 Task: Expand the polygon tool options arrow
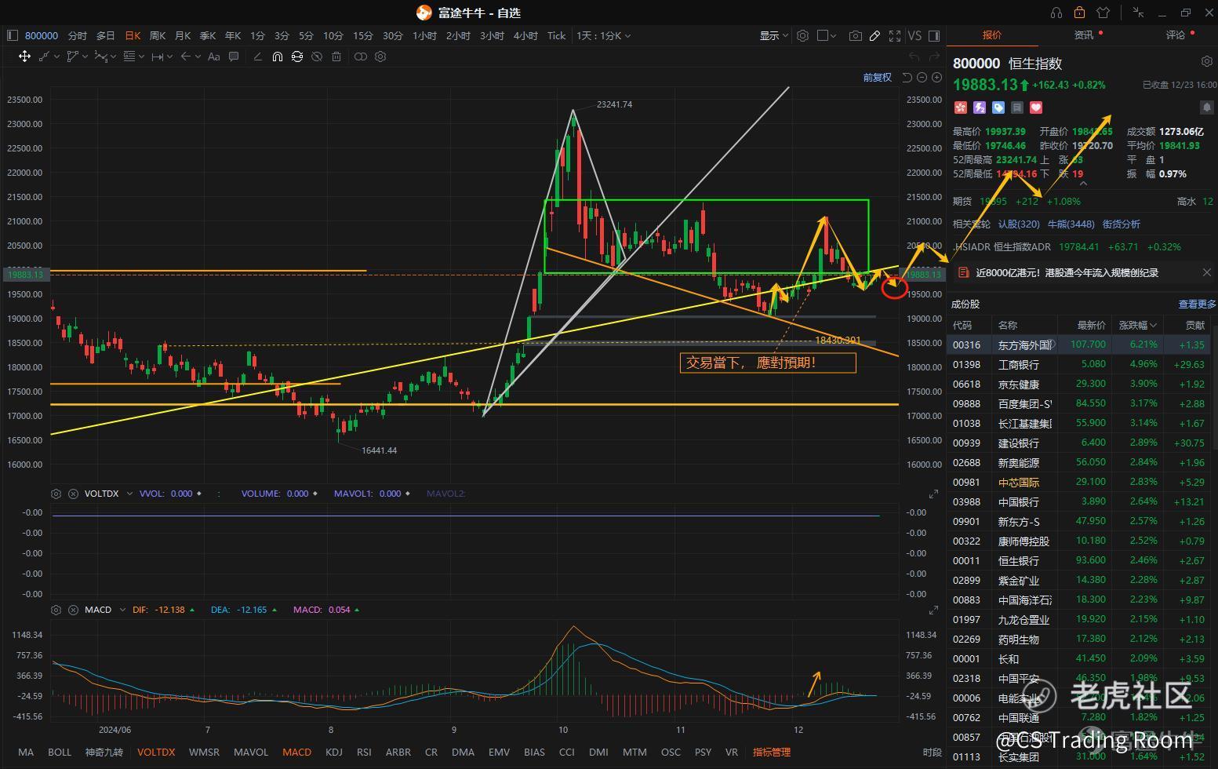coord(85,56)
